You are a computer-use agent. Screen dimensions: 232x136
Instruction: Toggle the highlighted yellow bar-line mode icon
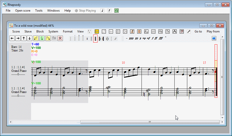97,31
